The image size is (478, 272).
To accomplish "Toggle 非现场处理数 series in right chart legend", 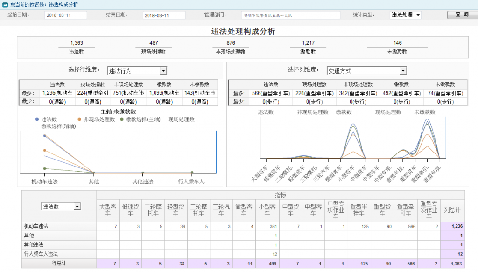I will point(308,112).
